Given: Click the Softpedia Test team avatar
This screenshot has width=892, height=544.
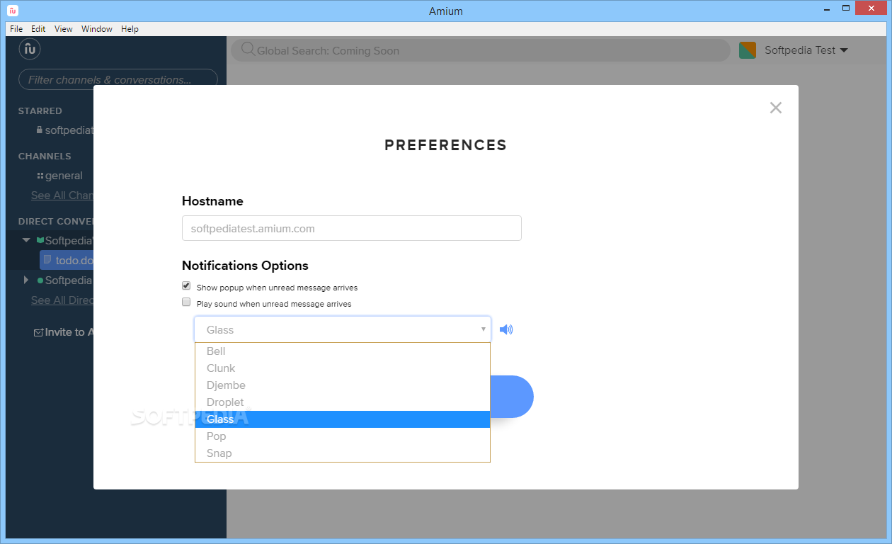Looking at the screenshot, I should 748,50.
